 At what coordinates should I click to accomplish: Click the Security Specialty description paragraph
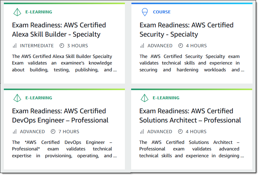click(x=192, y=63)
